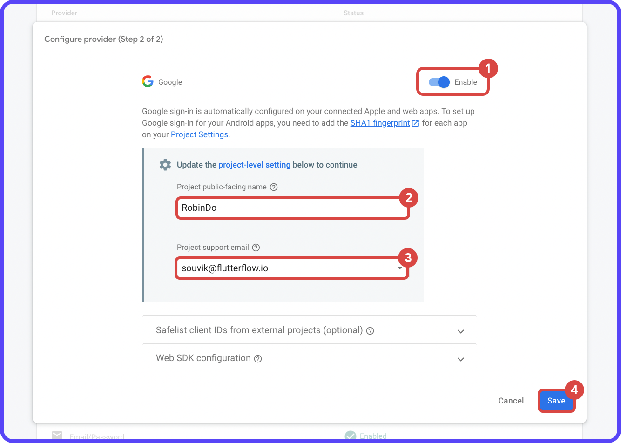Click the Google provider logo icon

[148, 81]
